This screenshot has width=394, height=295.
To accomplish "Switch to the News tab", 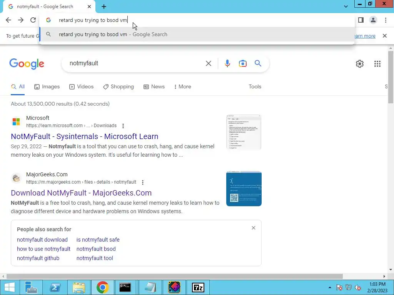I will (154, 86).
